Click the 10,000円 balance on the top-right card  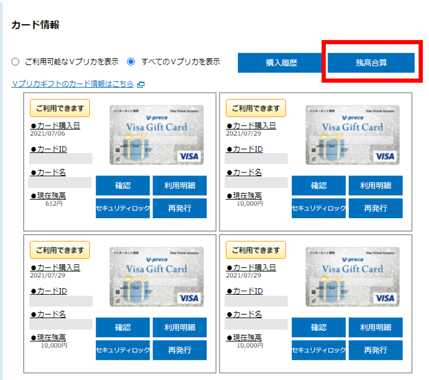click(250, 203)
